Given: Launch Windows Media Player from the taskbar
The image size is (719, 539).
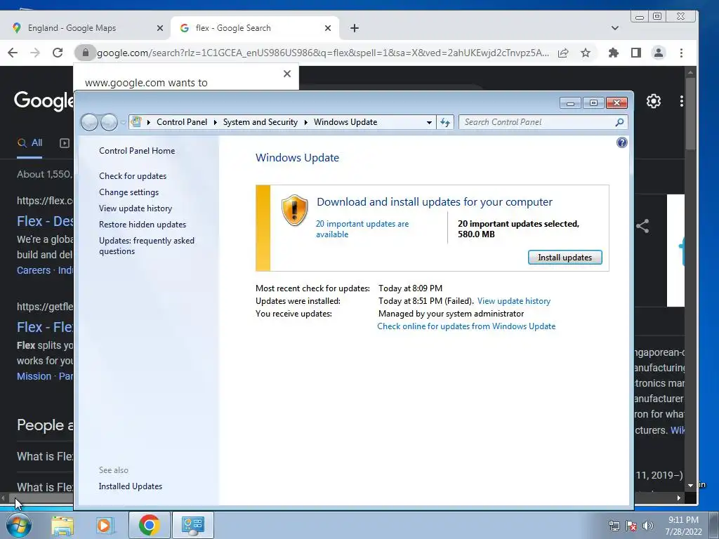Looking at the screenshot, I should 105,525.
